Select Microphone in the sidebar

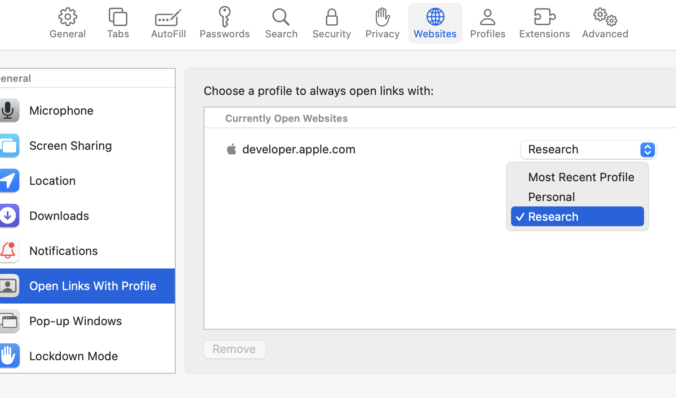88,110
